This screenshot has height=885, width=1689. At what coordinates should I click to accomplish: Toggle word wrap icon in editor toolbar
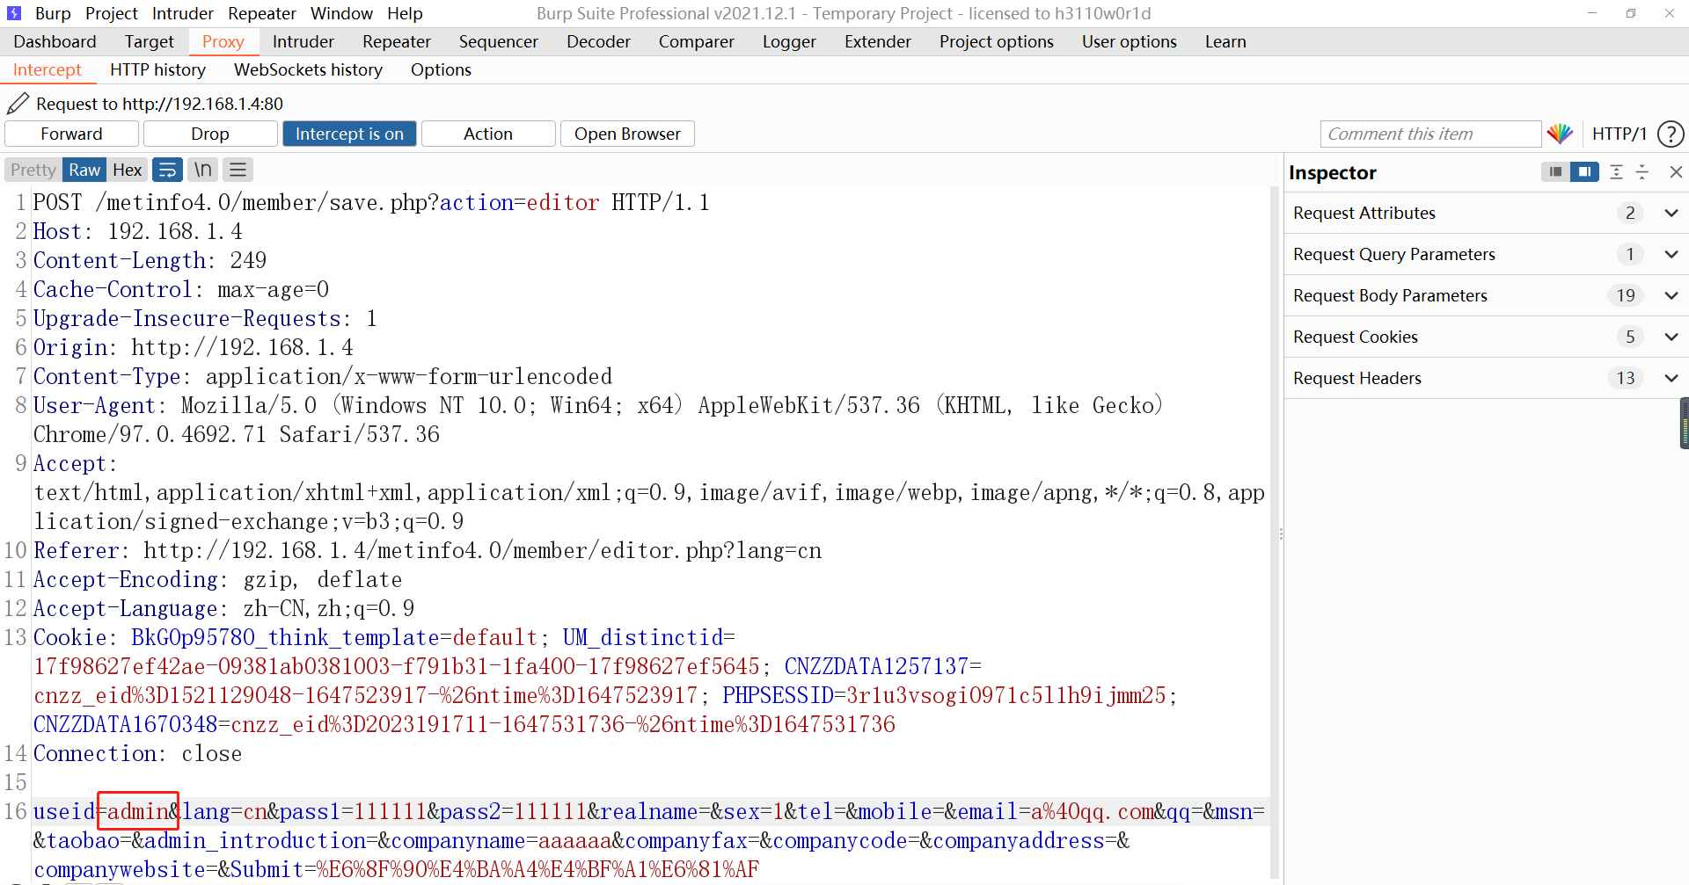tap(167, 170)
